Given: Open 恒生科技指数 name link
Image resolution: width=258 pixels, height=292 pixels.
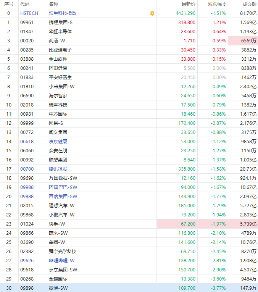Looking at the screenshot, I should [63, 13].
